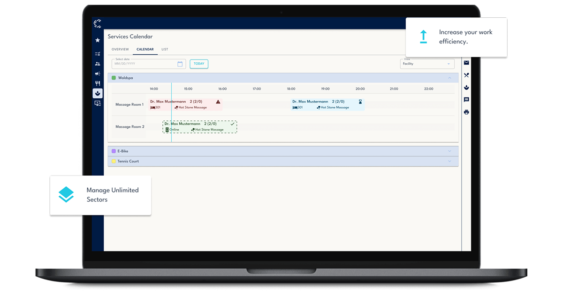
Task: Click the yellow Tennis Court color square
Action: pyautogui.click(x=114, y=161)
